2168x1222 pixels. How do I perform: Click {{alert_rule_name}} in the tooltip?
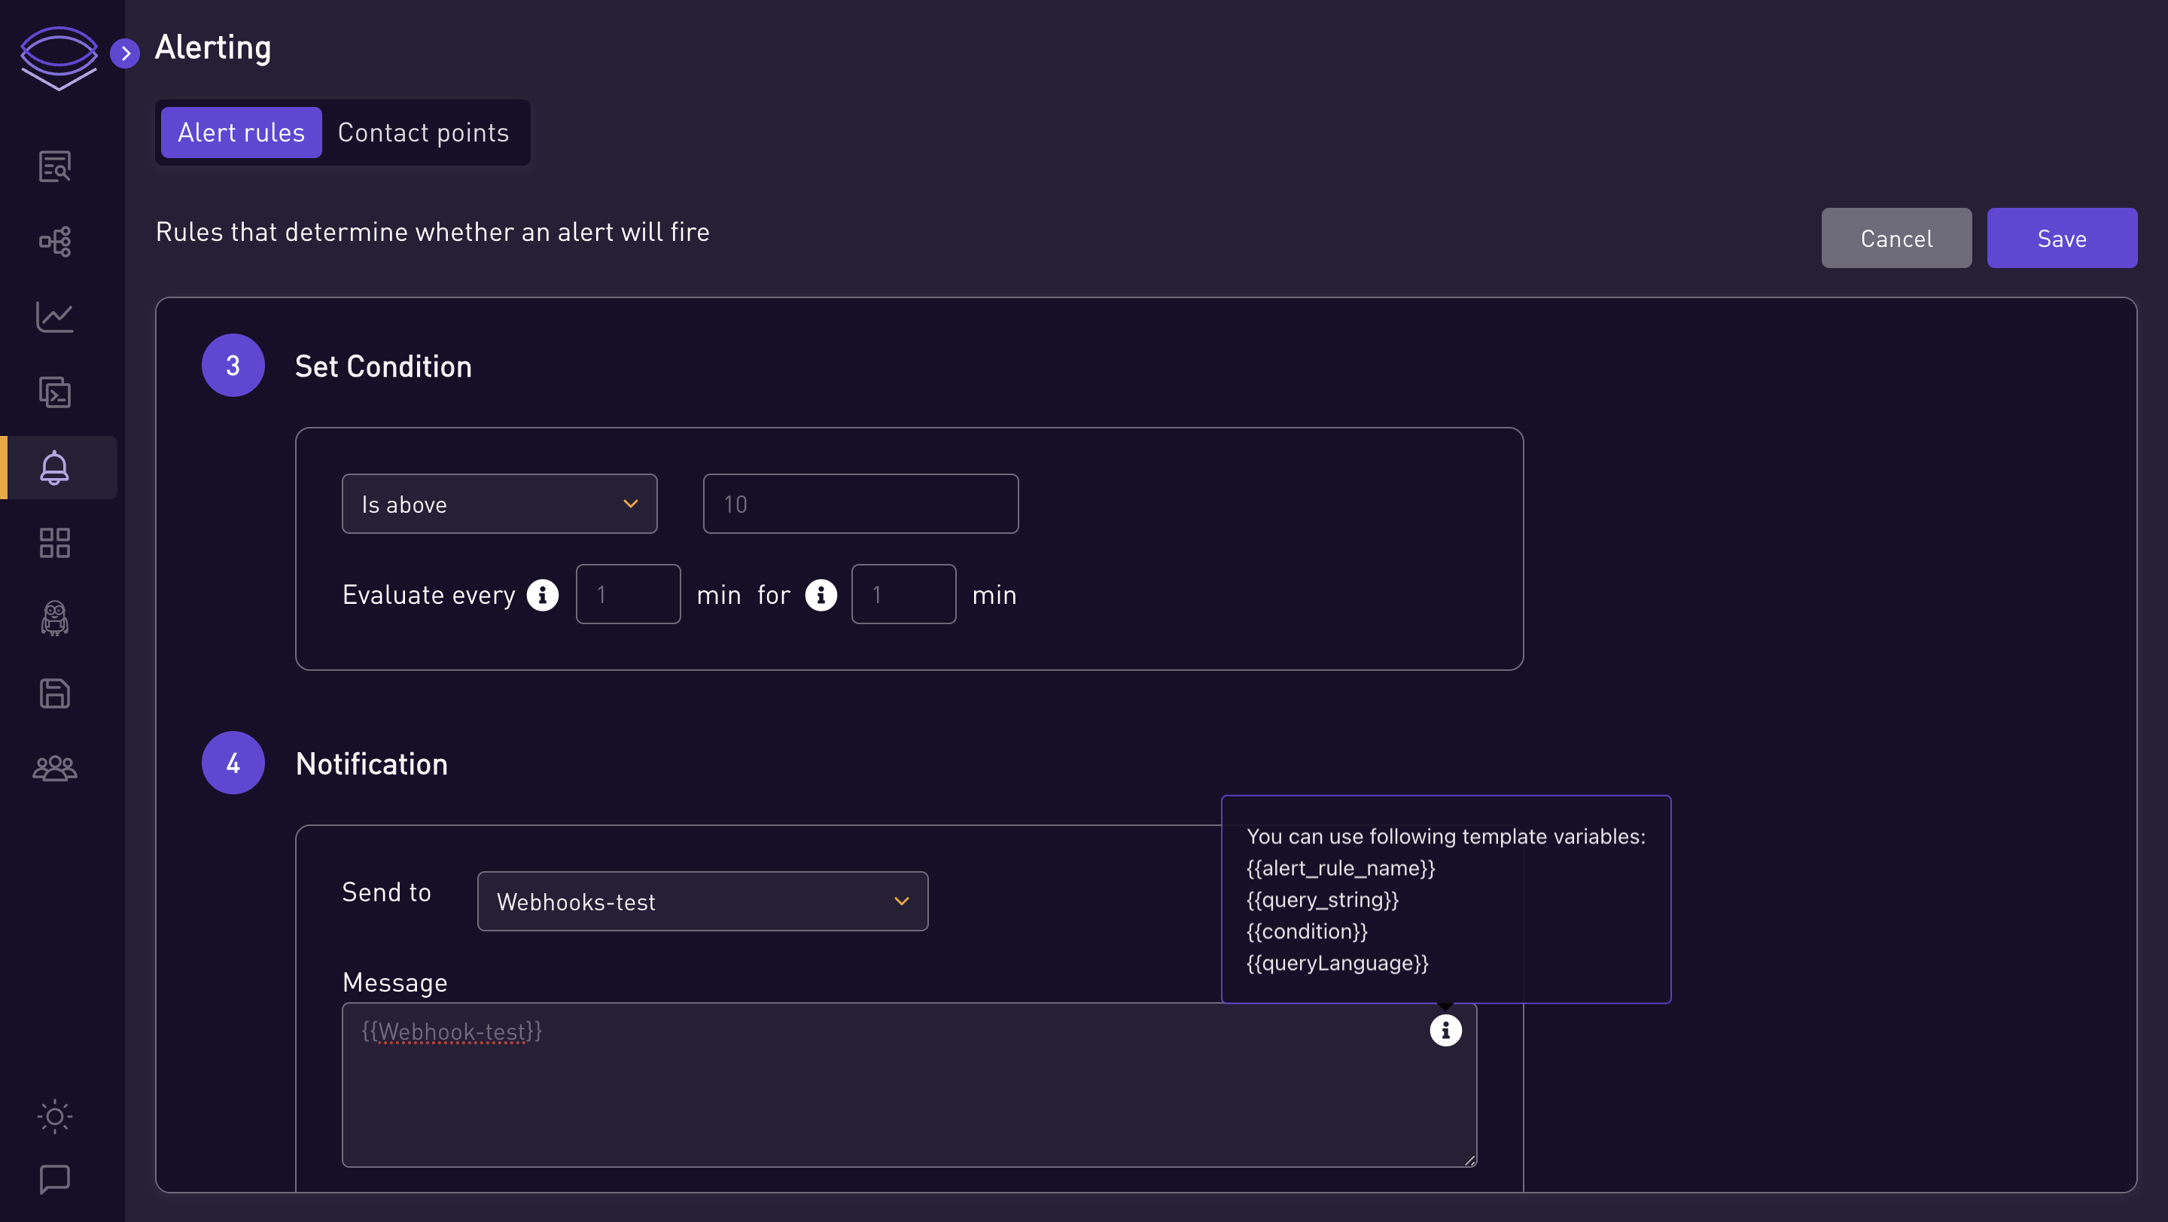coord(1341,869)
